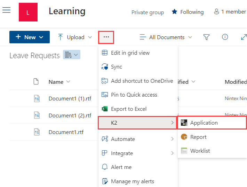This screenshot has height=187, width=247.
Task: Click the ellipsis more-commands button
Action: [106, 37]
